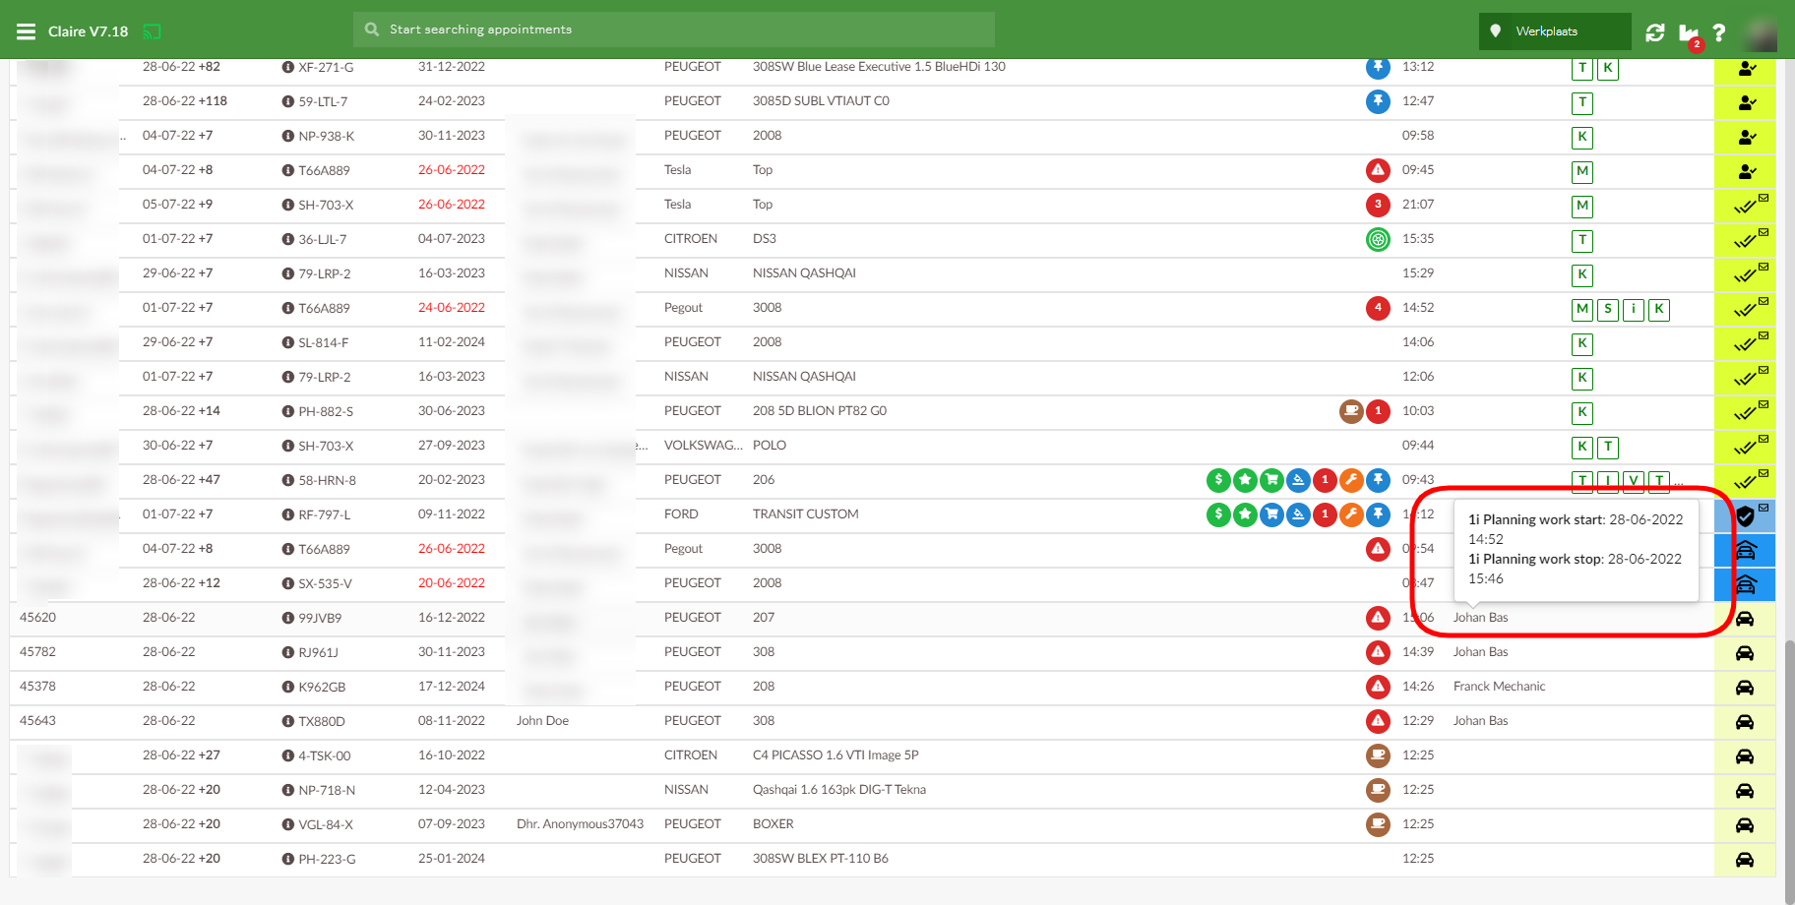Click the shield check status on the RF-797-L row
This screenshot has width=1795, height=905.
(1745, 516)
